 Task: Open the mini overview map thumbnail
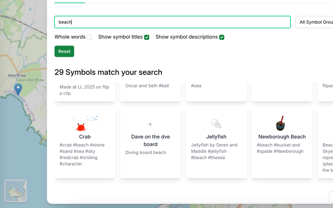(16, 191)
